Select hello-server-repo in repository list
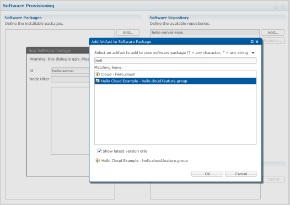The image size is (290, 205). click(205, 33)
